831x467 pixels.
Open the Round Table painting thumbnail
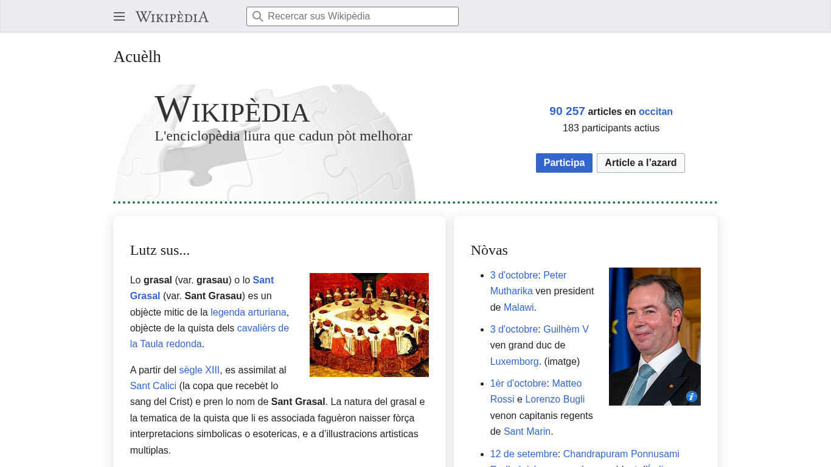[x=369, y=325]
